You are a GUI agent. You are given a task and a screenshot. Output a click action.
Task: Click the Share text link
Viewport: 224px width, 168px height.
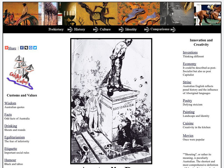coord(12,48)
